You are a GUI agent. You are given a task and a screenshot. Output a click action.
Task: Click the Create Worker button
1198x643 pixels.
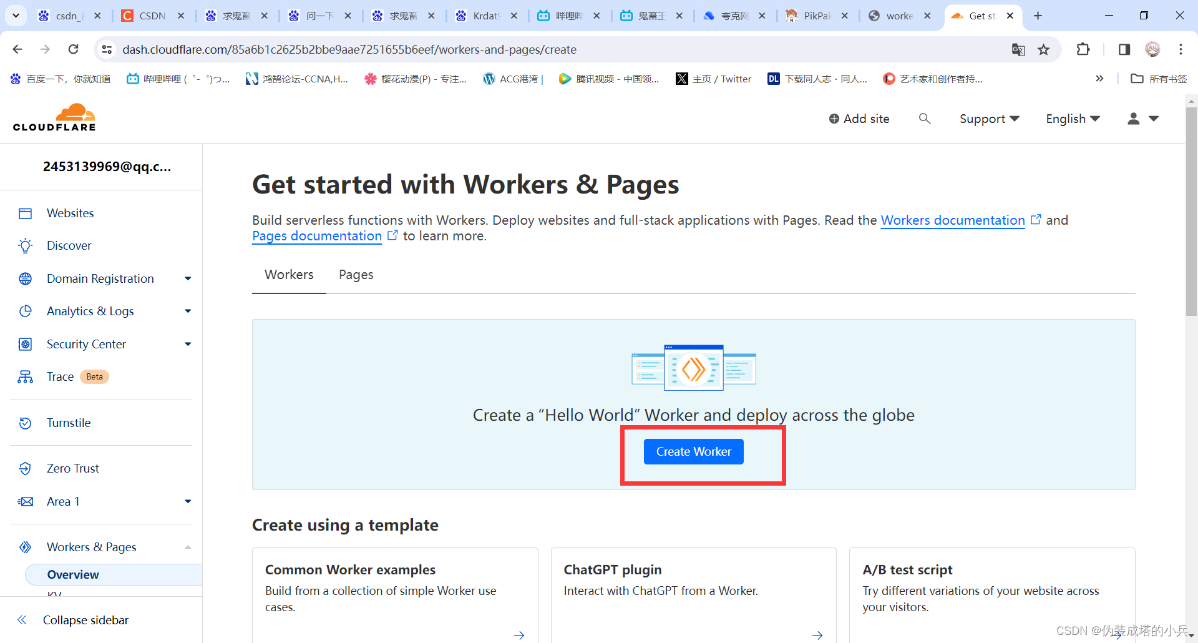click(x=693, y=451)
